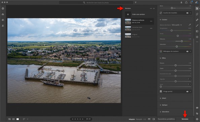
Task: Add photos using the plus icon
Action: click(x=3, y=8)
